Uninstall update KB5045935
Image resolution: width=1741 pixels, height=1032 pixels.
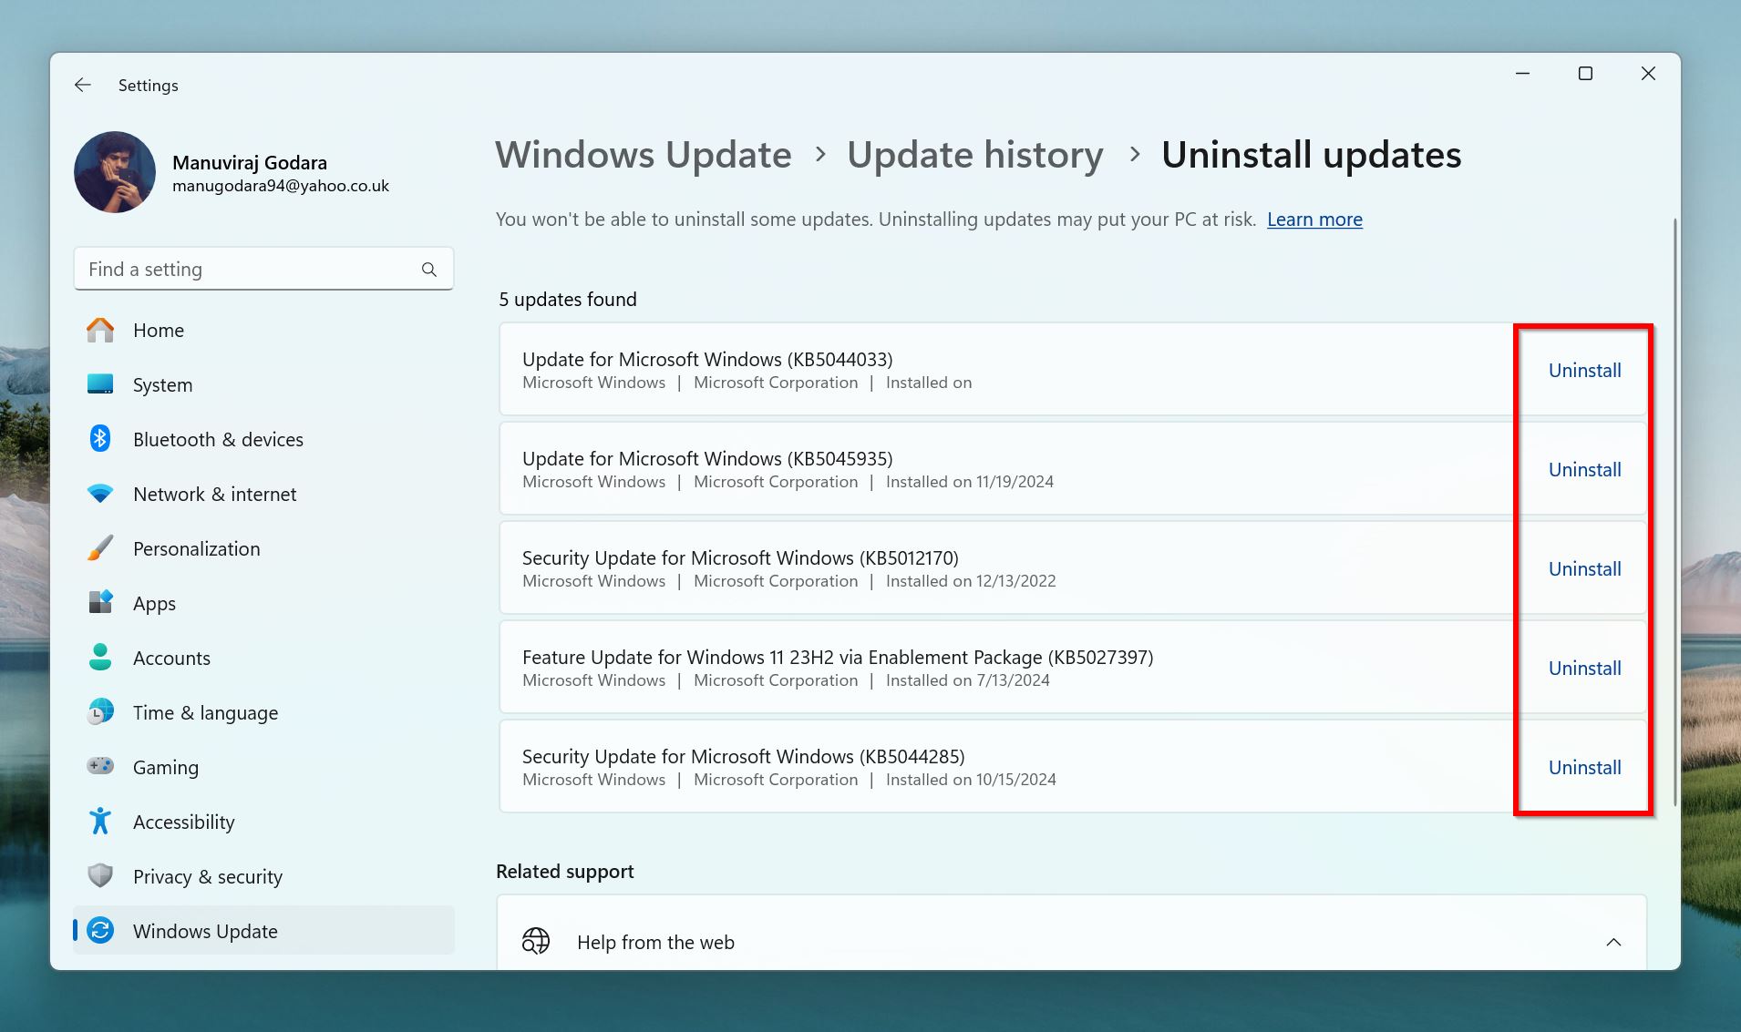1584,470
